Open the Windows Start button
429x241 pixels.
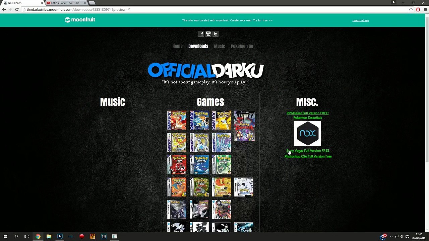5,237
